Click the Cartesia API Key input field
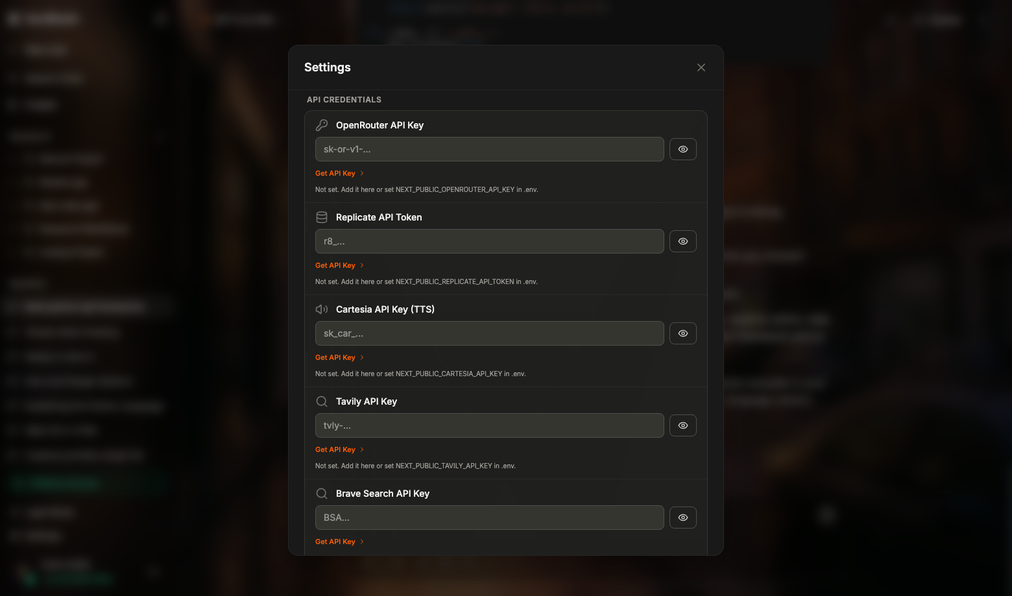Viewport: 1012px width, 596px height. pos(489,333)
